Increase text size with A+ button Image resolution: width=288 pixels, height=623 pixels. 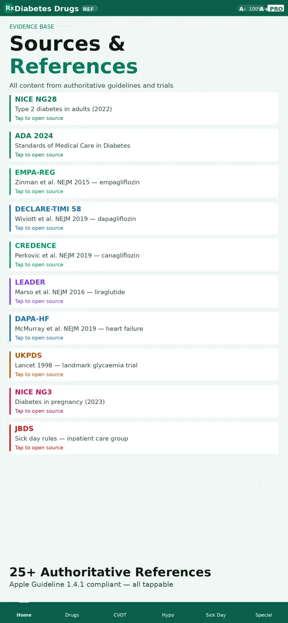coord(264,9)
